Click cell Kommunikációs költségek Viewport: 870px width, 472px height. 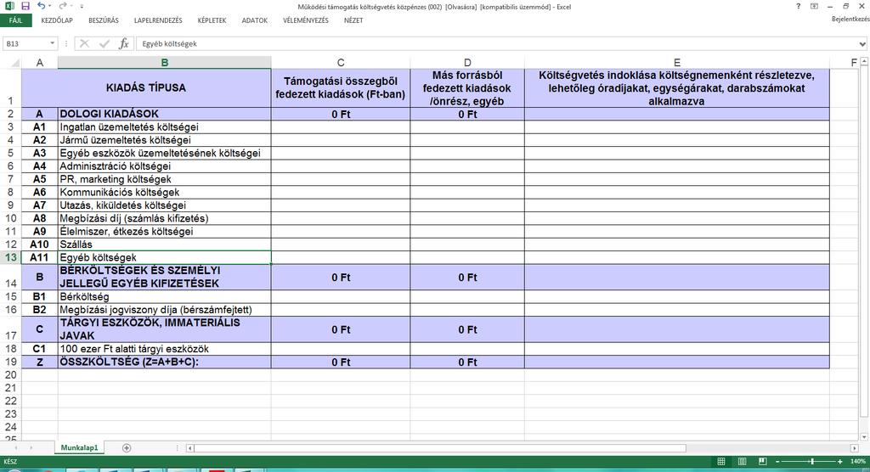point(164,192)
